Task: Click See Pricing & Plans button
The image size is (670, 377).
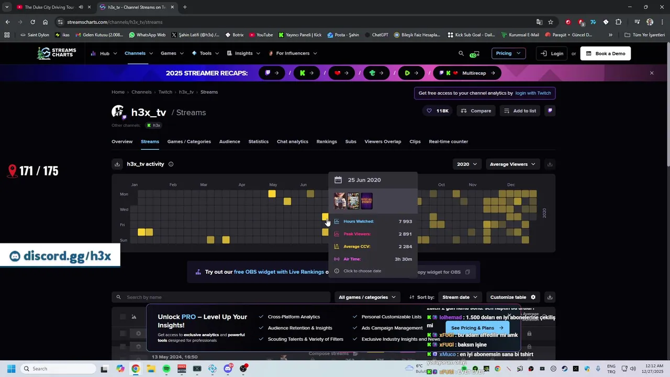Action: pyautogui.click(x=477, y=328)
